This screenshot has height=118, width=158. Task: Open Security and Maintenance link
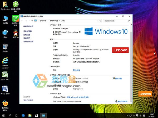pos(28,100)
